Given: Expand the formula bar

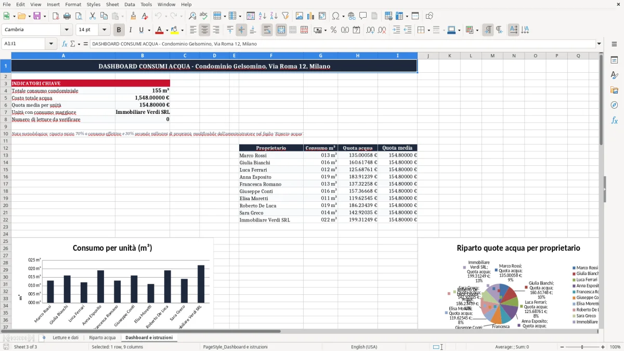Looking at the screenshot, I should (x=600, y=44).
